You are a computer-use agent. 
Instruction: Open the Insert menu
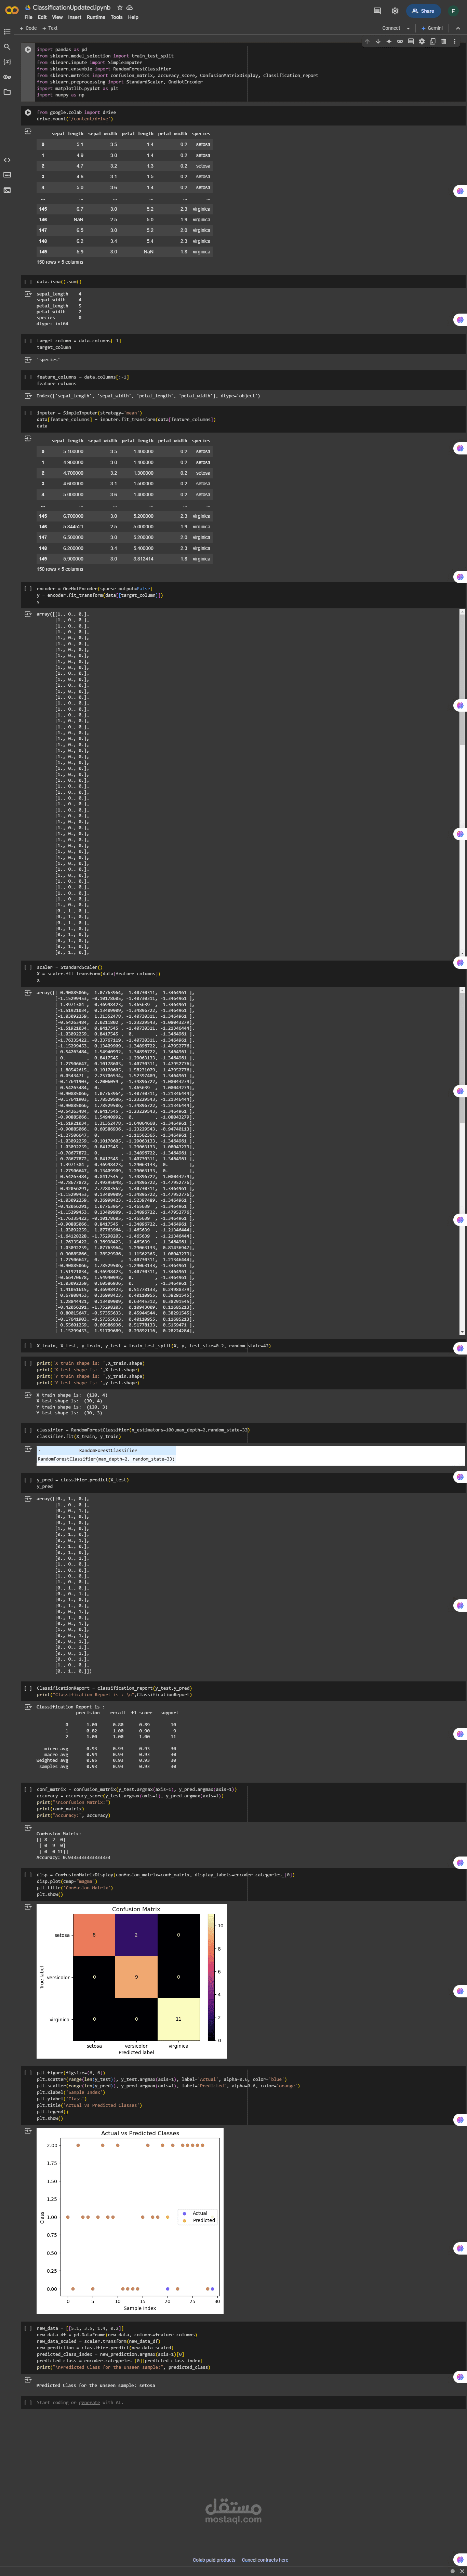coord(75,17)
